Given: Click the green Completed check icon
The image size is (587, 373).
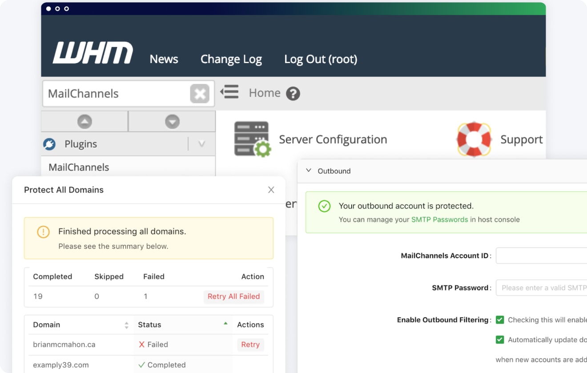Looking at the screenshot, I should coord(142,365).
